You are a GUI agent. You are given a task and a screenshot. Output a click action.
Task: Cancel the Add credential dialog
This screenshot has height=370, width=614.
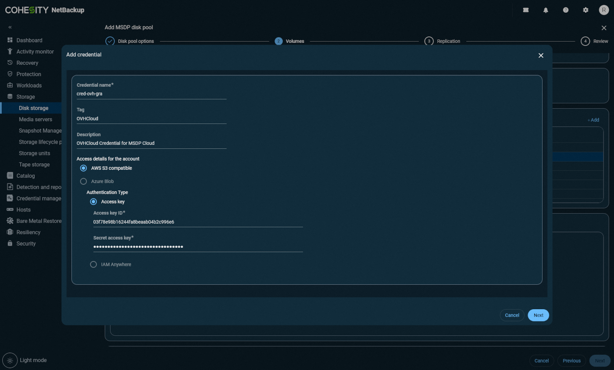click(x=512, y=315)
